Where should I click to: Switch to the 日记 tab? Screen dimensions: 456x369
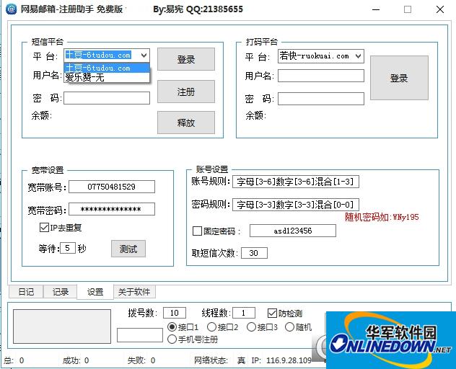pos(26,292)
